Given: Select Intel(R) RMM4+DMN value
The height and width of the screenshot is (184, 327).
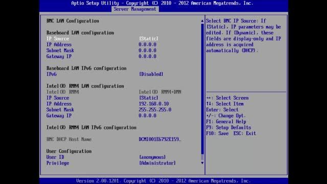Looking at the screenshot, I should pos(160,92).
